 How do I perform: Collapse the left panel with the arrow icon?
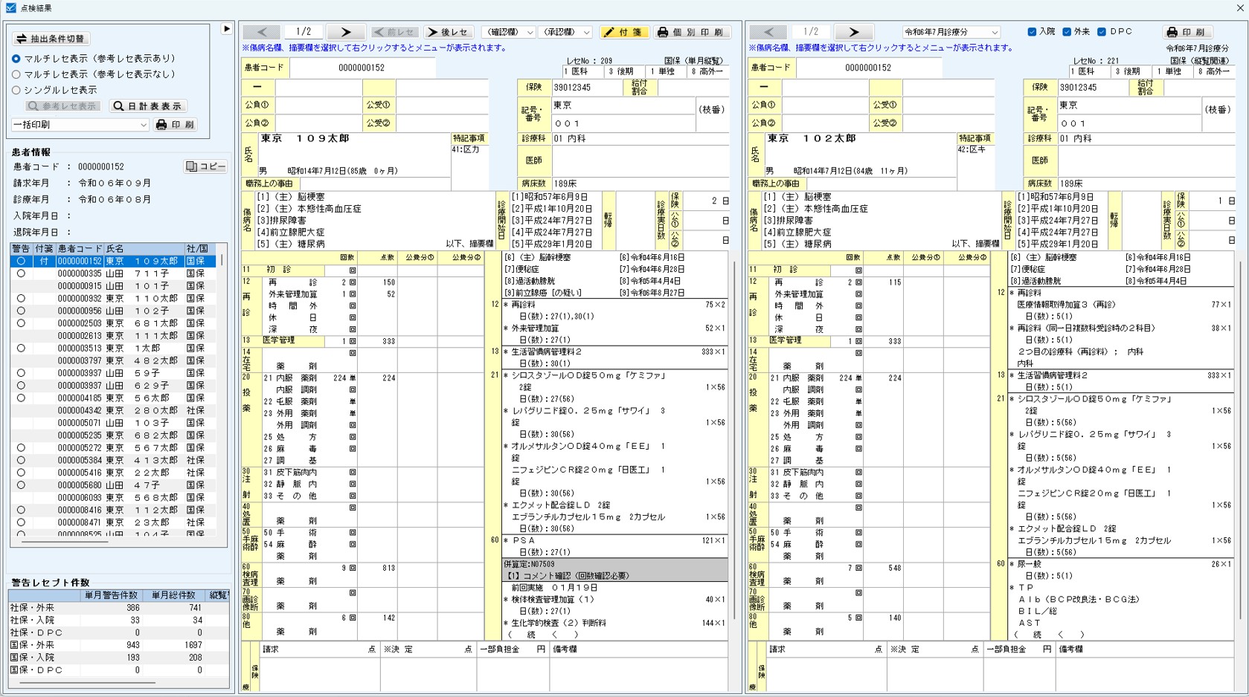click(x=226, y=29)
